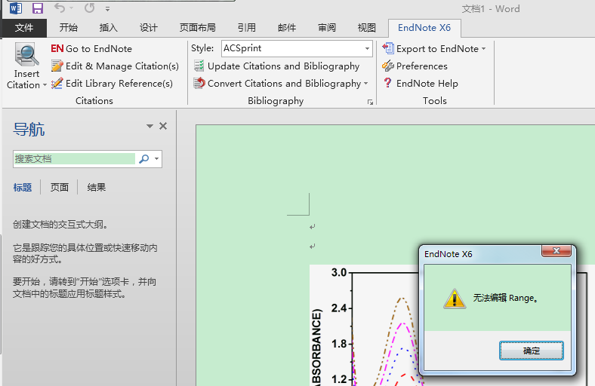Screen dimensions: 595x386
Task: Open the navigation pane options dropdown arrow
Action: coord(150,126)
